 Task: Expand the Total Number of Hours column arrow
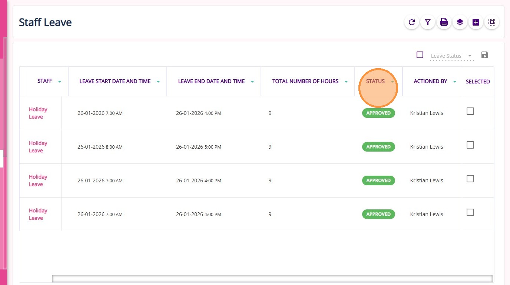[x=346, y=82]
